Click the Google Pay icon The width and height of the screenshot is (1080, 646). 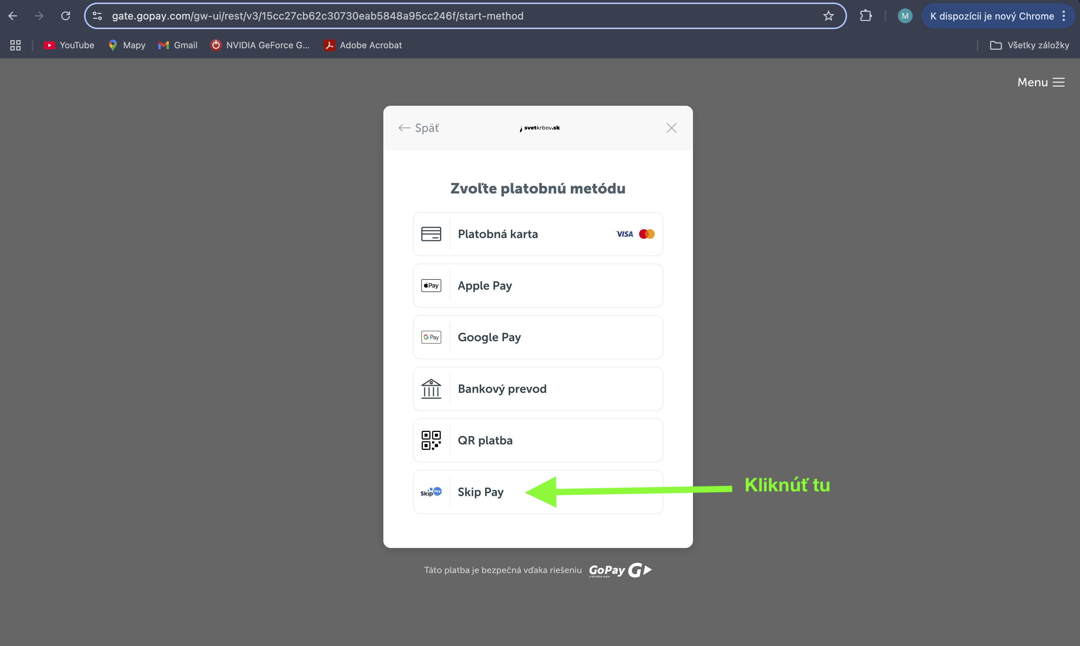(x=431, y=337)
